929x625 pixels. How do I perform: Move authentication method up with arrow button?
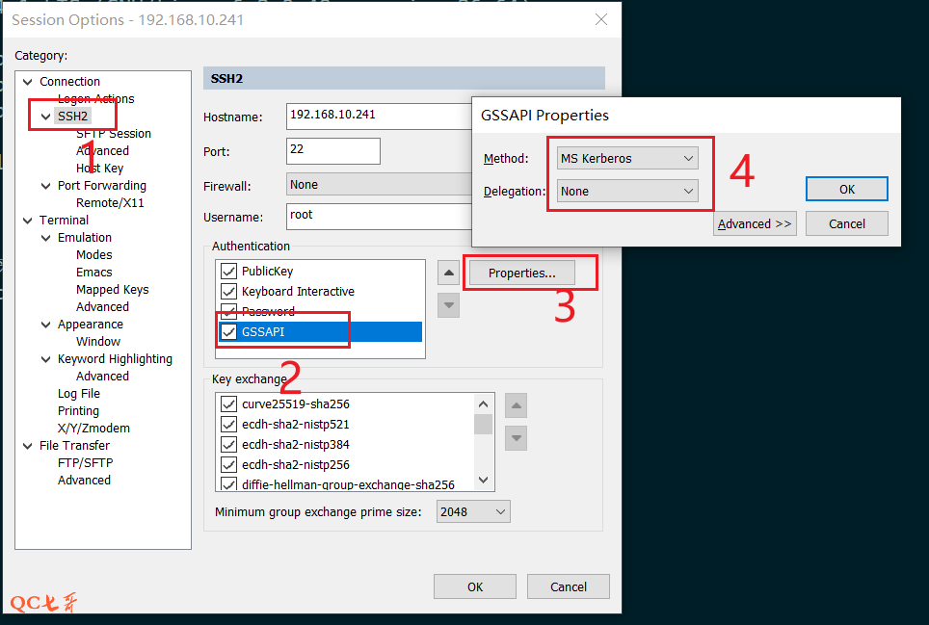[x=448, y=273]
